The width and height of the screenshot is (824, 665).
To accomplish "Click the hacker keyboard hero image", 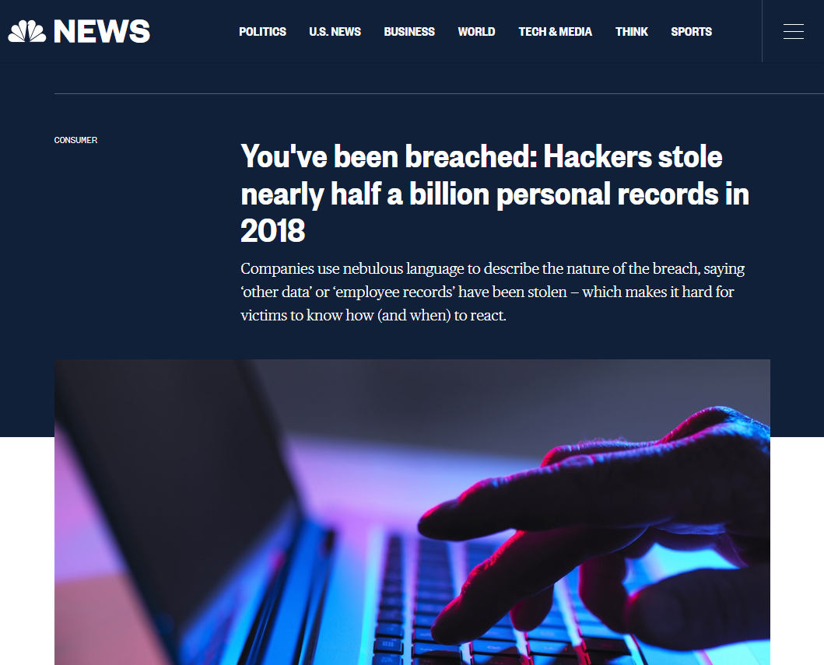I will pyautogui.click(x=412, y=512).
